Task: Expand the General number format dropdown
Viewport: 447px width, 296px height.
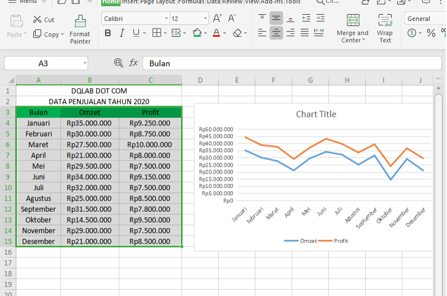Action: (423, 19)
